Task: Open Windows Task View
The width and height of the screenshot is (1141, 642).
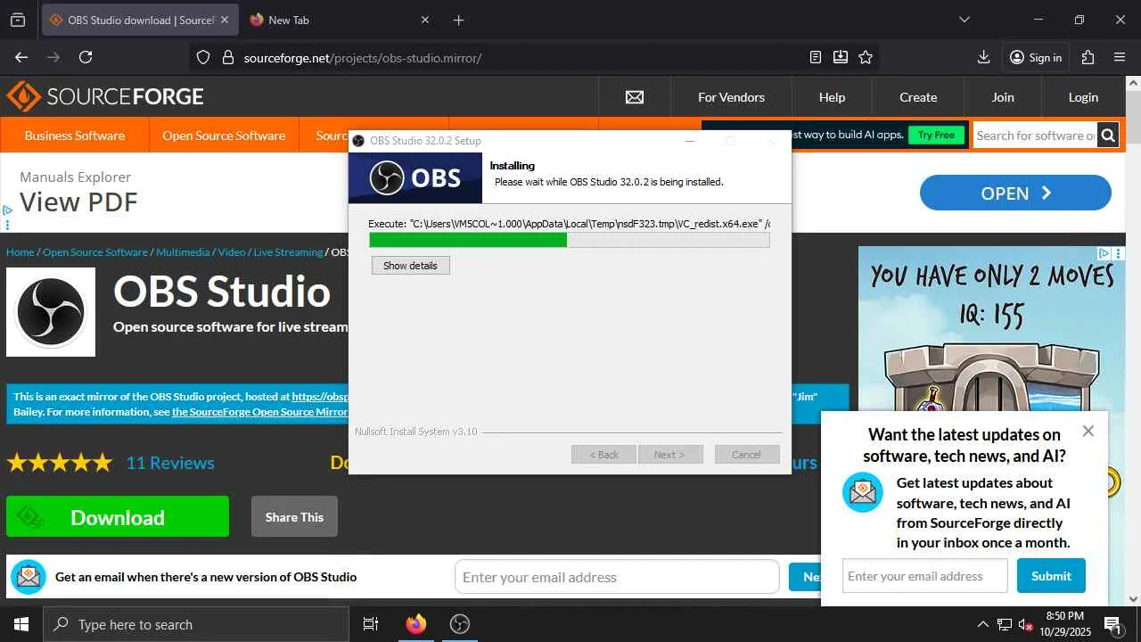Action: tap(371, 624)
